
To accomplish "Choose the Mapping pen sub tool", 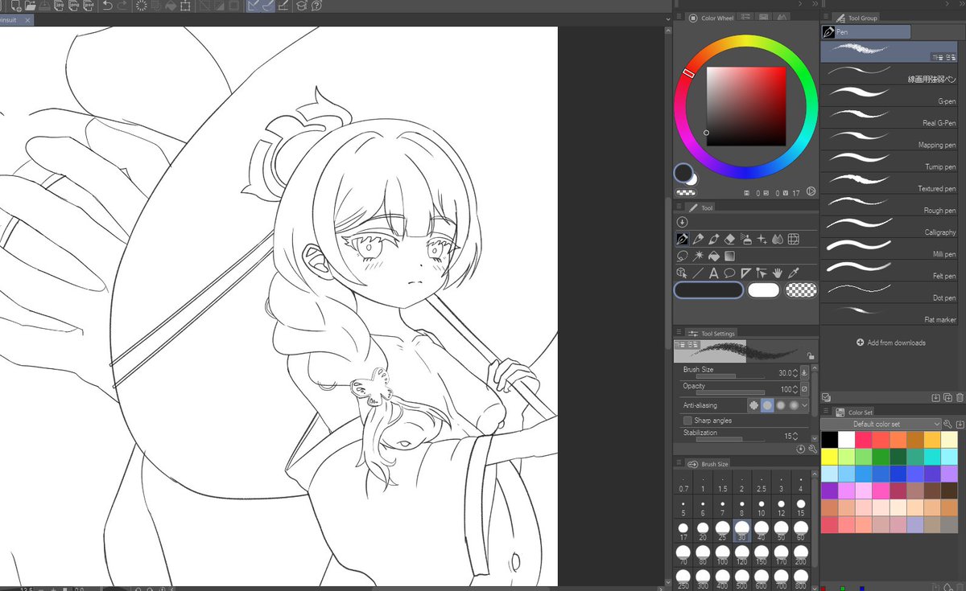I will (x=889, y=139).
